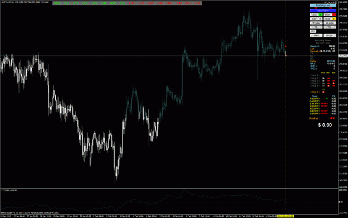The width and height of the screenshot is (348, 218).
Task: Click the Magic # label
Action: [315, 46]
